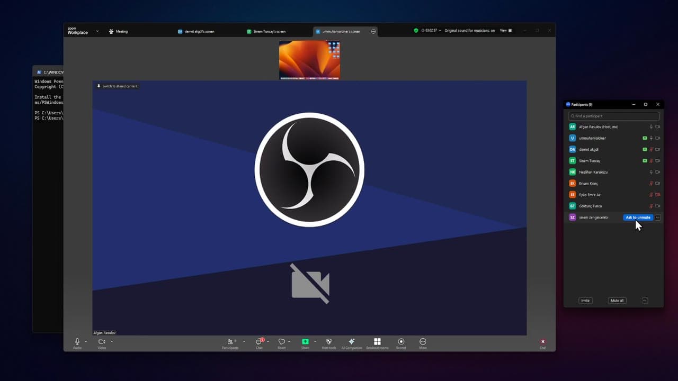The height and width of the screenshot is (381, 678).
Task: Open the meeting timer dropdown
Action: 431,31
